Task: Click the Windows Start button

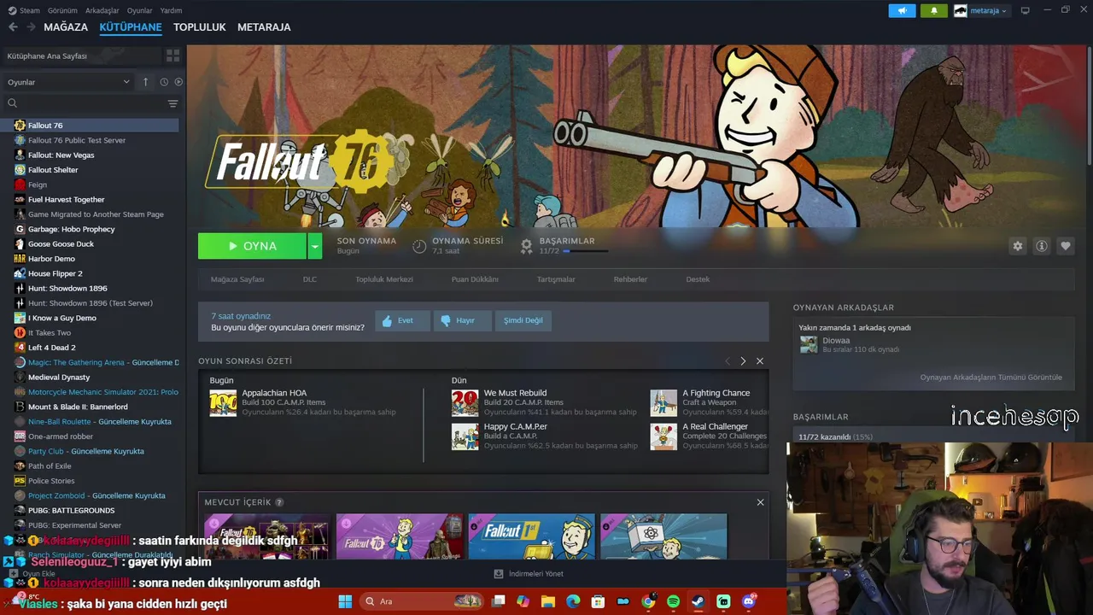Action: point(345,601)
